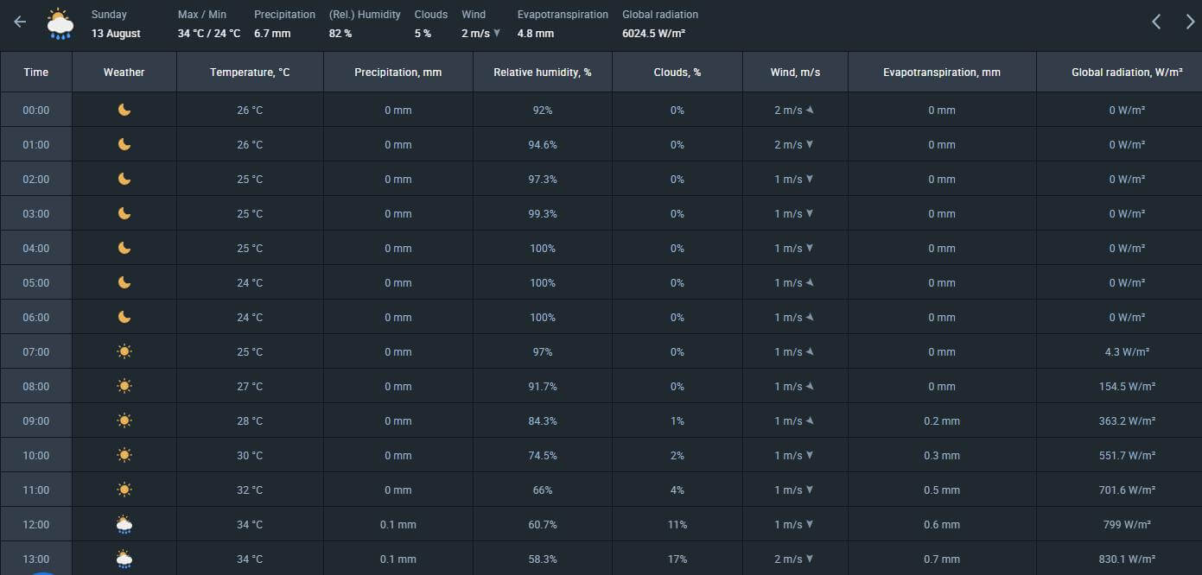Click the 04:00 time cell

tap(36, 248)
